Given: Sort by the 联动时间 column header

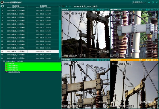Looking at the screenshot, I should (43, 6).
